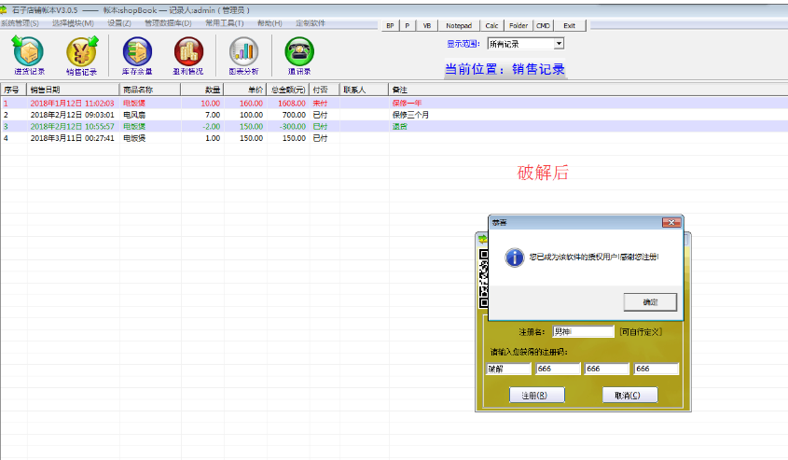Open the 通讯录 contacts phone icon
Image resolution: width=788 pixels, height=460 pixels.
pyautogui.click(x=299, y=56)
